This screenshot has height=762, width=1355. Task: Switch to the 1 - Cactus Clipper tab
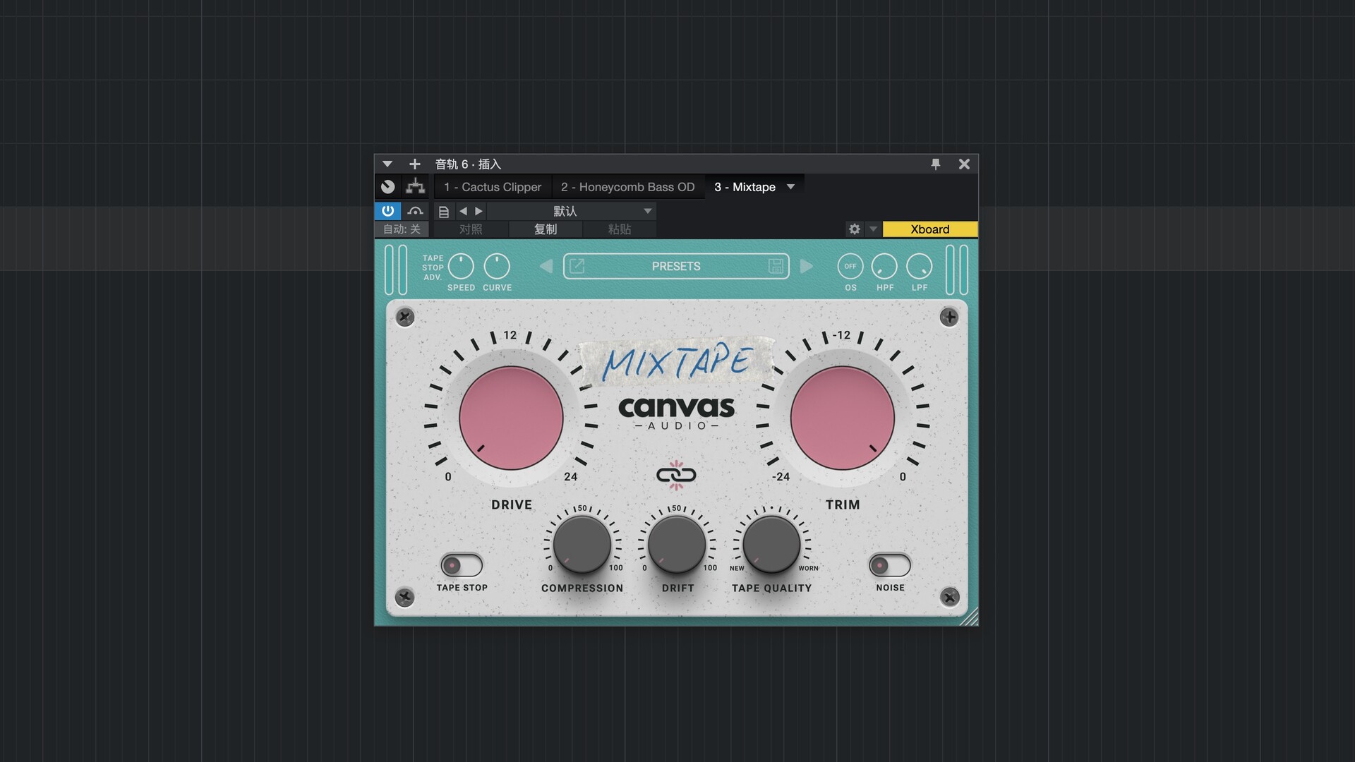pyautogui.click(x=493, y=187)
